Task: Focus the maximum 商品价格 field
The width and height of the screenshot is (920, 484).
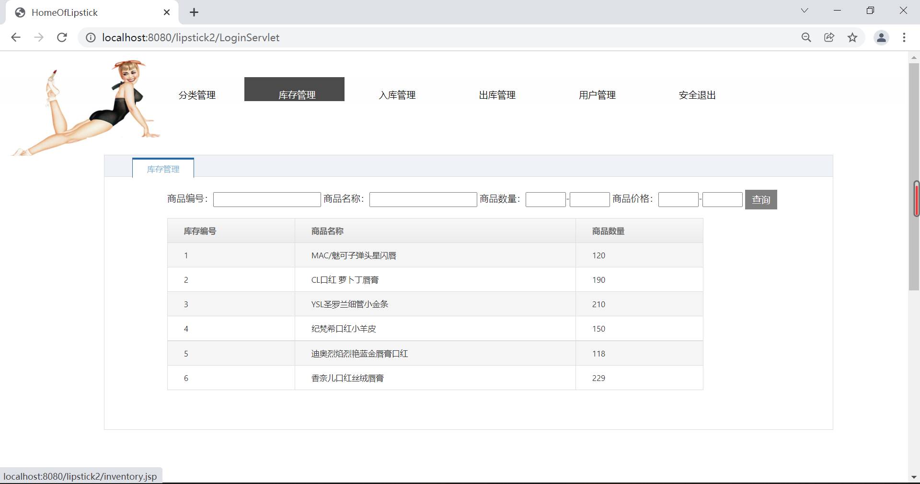Action: [x=723, y=199]
